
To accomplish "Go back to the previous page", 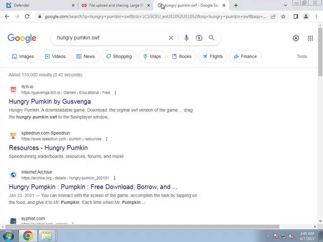I will coord(7,16).
